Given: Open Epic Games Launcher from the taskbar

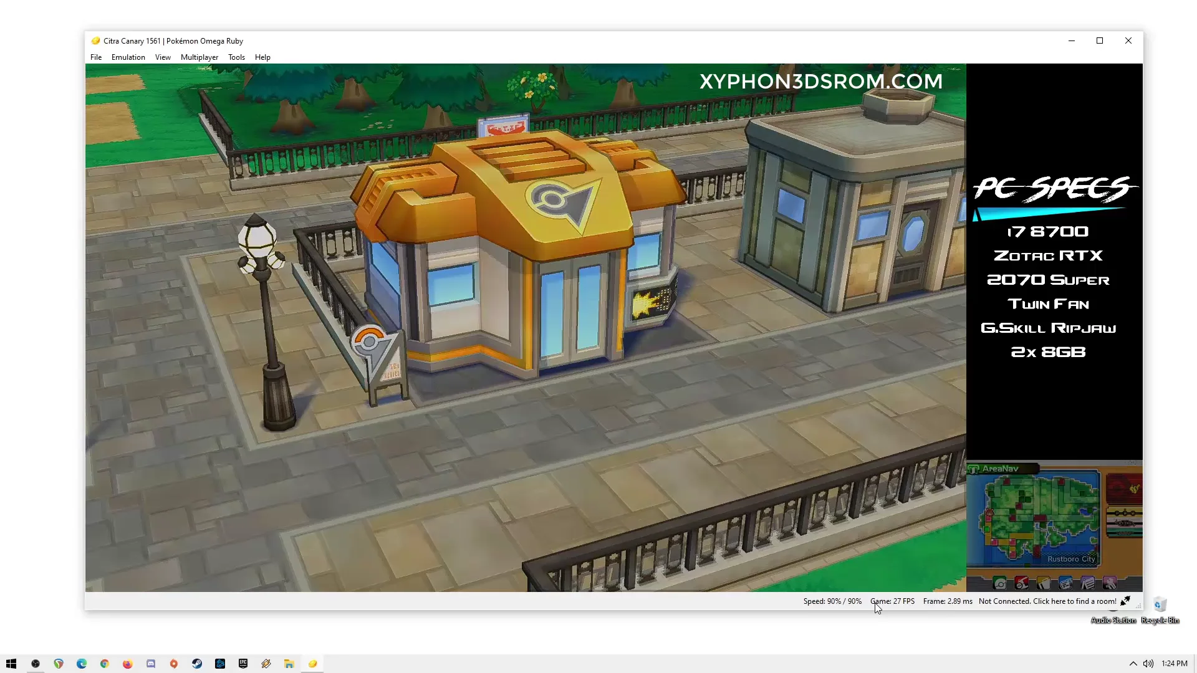Looking at the screenshot, I should (x=243, y=664).
